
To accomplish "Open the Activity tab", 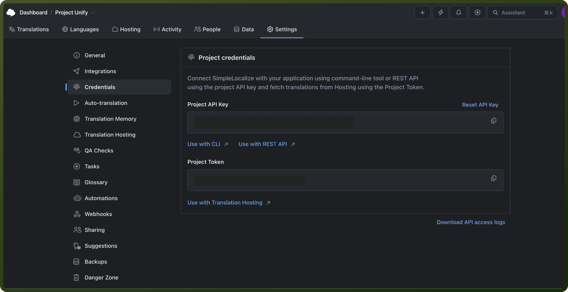I will tap(167, 29).
